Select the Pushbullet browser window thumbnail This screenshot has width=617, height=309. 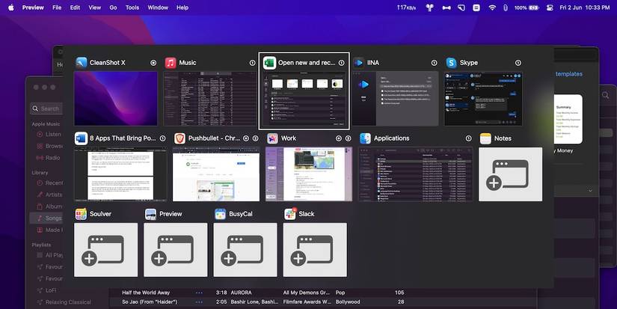216,174
